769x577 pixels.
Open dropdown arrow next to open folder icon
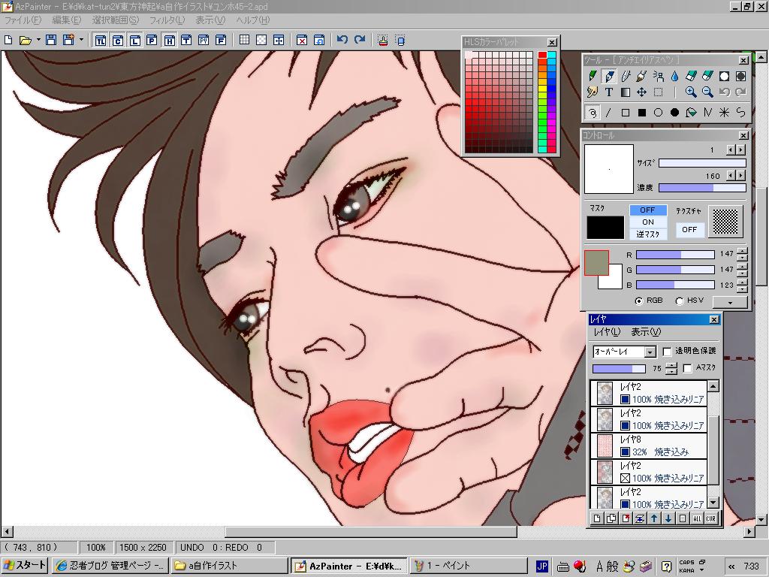[x=38, y=40]
